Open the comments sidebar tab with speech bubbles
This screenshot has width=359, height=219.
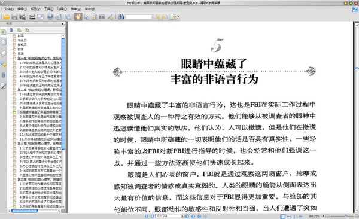(x=4, y=64)
